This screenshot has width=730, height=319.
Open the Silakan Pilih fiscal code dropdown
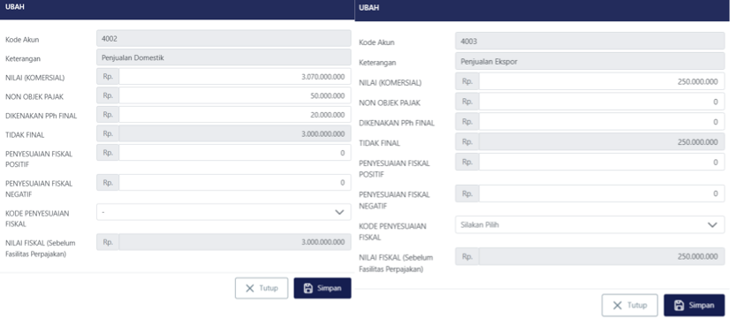coord(589,224)
